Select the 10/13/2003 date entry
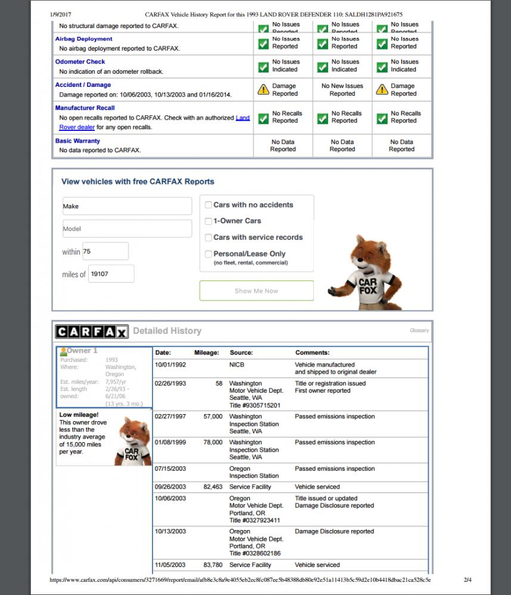 click(x=170, y=531)
